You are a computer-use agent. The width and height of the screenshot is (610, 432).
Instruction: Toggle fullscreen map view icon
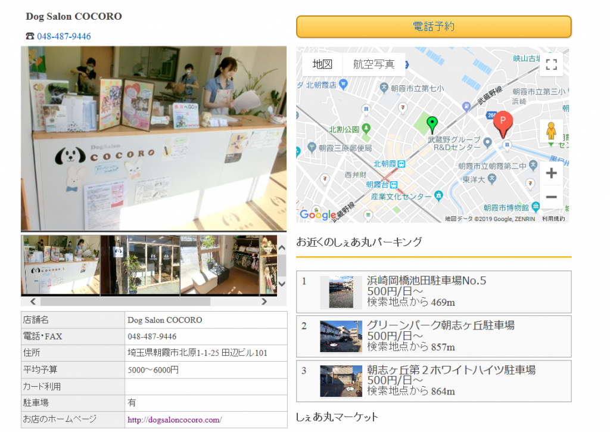click(x=551, y=64)
